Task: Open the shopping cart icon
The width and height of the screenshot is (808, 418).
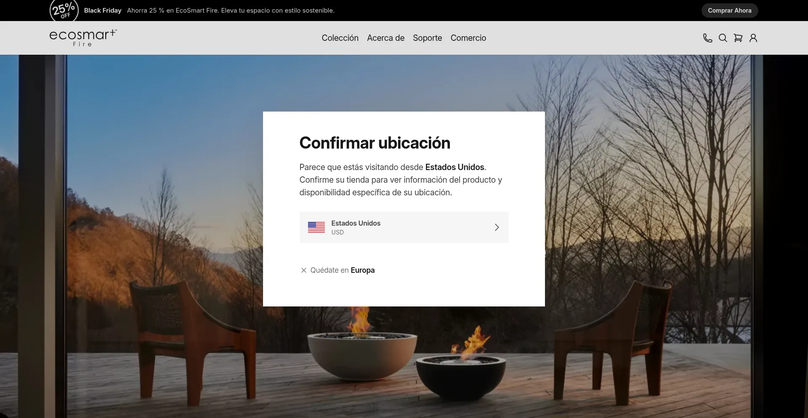Action: click(738, 38)
